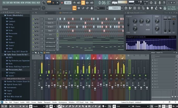Toggle the orange typing keyboard to piano icon

coord(74,8)
